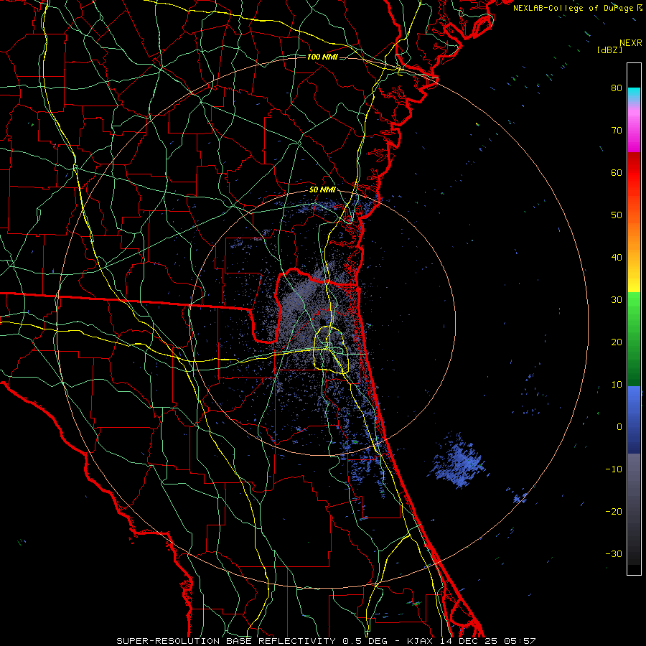Click the 20 dBZ scale value
The image size is (646, 646).
[x=617, y=342]
